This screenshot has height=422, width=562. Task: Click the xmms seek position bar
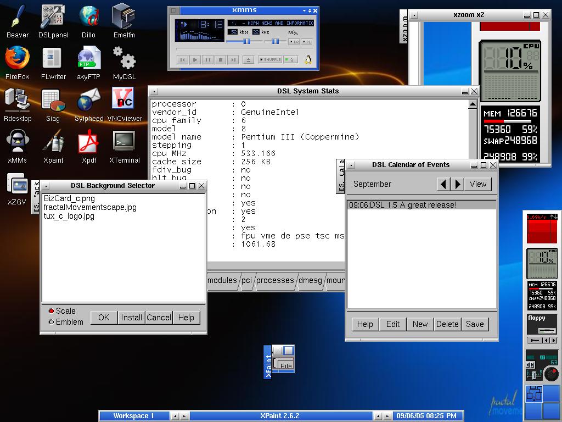(244, 49)
